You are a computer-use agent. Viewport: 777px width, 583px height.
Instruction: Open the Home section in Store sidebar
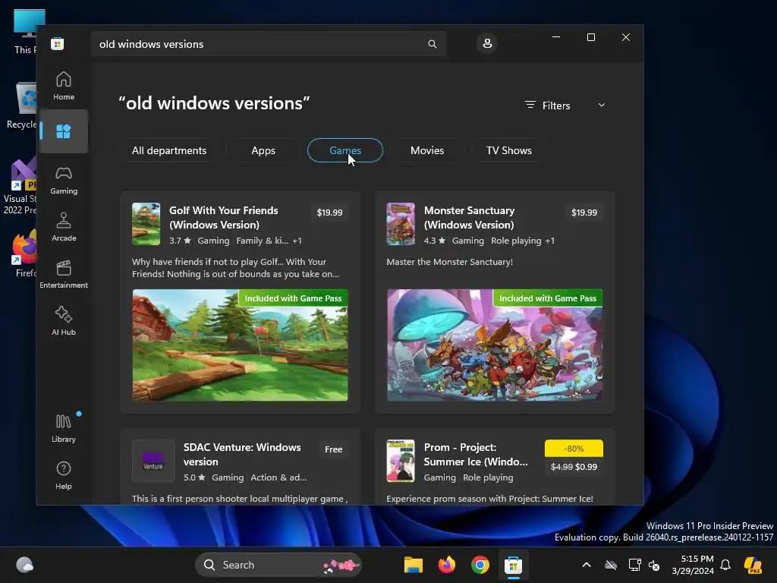click(64, 86)
